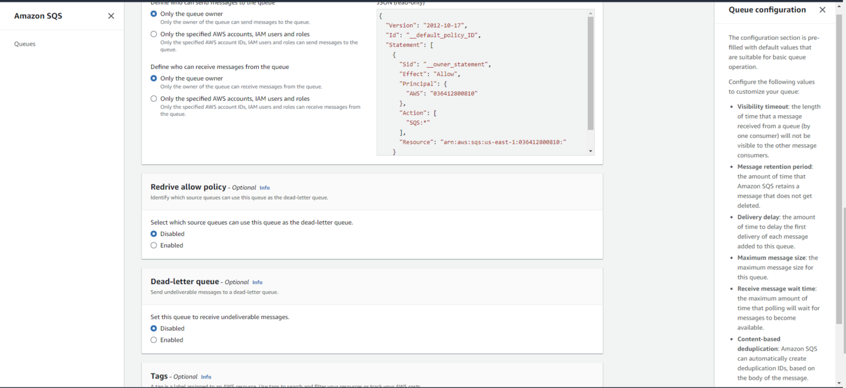This screenshot has width=846, height=388.
Task: Click the JSON policy scrollbar thumb
Action: coord(590,73)
